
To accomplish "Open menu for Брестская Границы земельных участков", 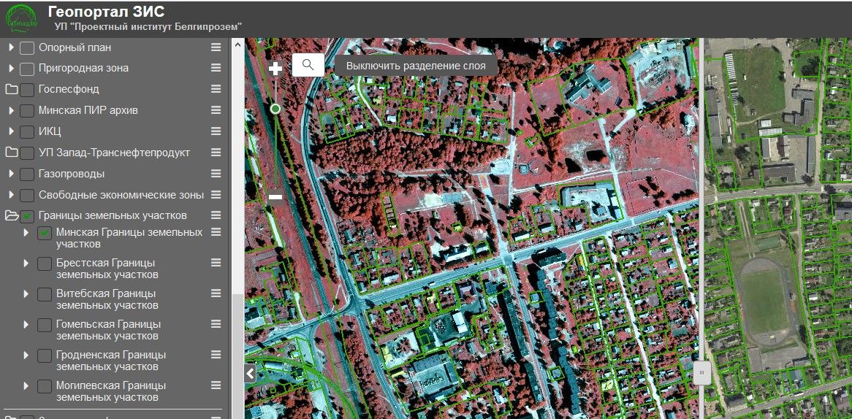I will (x=216, y=263).
